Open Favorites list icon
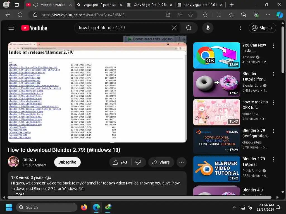The image size is (286, 214). (x=231, y=15)
